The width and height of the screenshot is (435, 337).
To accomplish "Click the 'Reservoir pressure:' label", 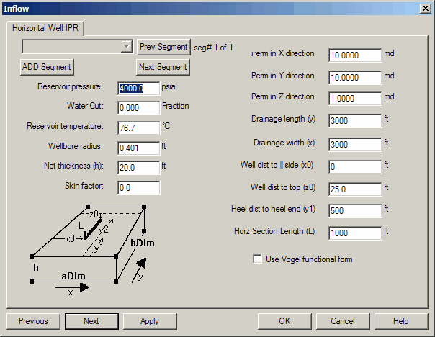I will 70,86.
